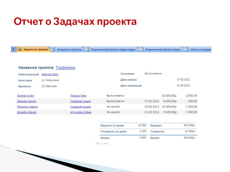
Task: Open the Дизайн офиса task link
Action: [26, 112]
